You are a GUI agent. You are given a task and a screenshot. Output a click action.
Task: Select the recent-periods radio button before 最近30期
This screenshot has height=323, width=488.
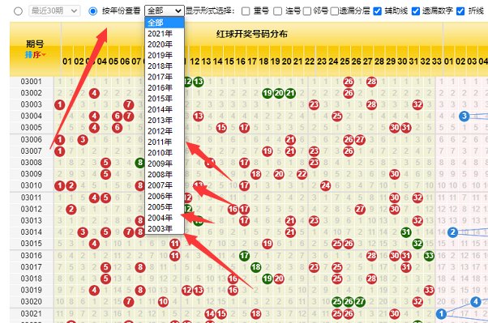[19, 11]
